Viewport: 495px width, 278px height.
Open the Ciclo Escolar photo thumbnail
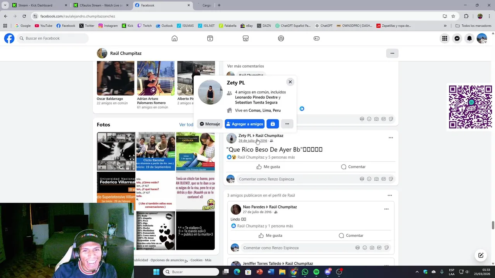click(155, 151)
